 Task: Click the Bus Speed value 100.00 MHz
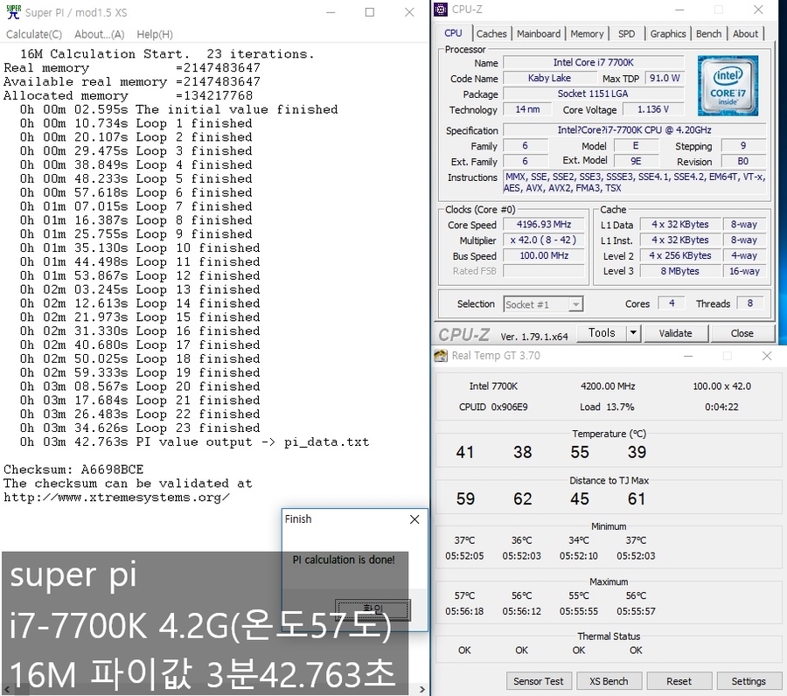tap(544, 255)
